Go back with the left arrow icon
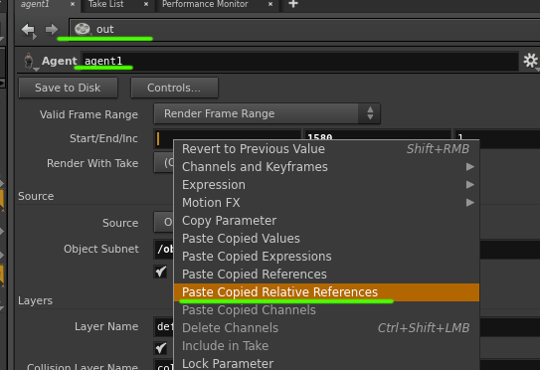The height and width of the screenshot is (370, 540). click(29, 30)
